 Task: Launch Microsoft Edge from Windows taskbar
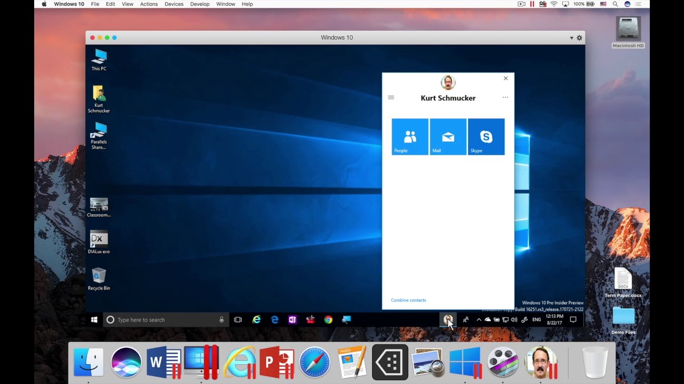(x=275, y=319)
